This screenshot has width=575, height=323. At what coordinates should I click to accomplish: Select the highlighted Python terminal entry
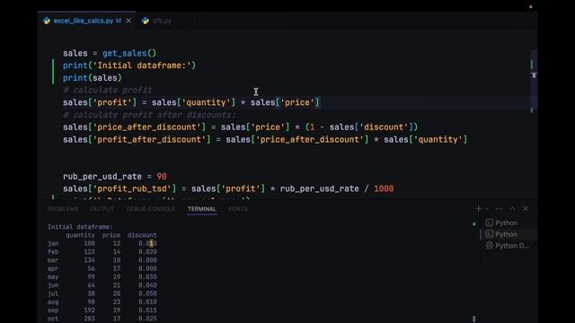[509, 234]
